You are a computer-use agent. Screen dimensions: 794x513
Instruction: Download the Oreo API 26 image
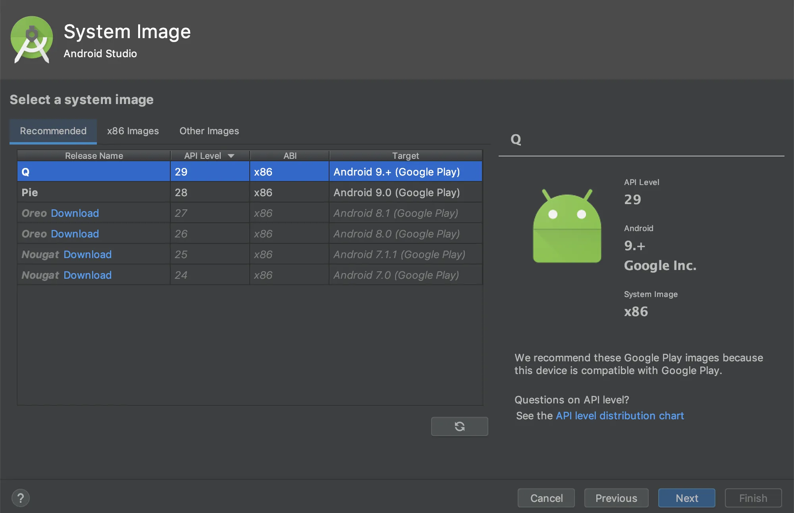point(75,234)
